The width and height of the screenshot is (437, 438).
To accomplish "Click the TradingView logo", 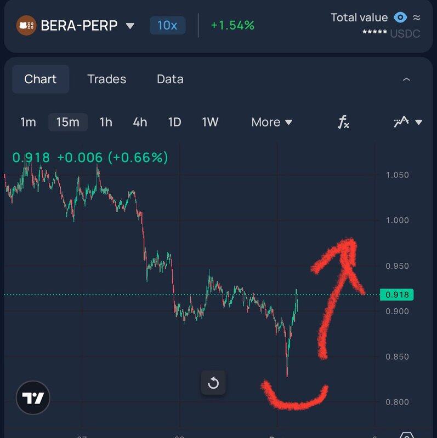I will 33,397.
